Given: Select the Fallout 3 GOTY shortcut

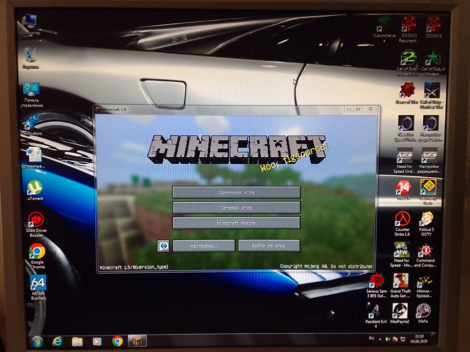Looking at the screenshot, I should pos(426,224).
